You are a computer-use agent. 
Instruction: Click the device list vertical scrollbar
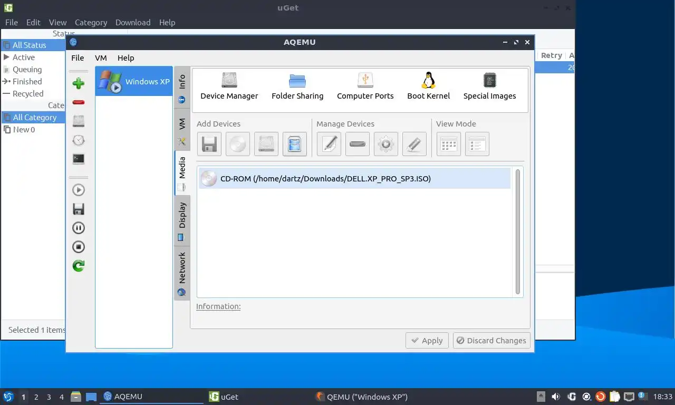point(518,232)
